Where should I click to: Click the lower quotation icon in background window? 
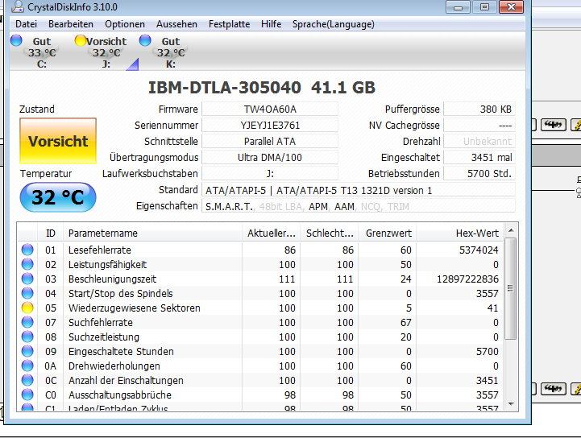[x=554, y=389]
